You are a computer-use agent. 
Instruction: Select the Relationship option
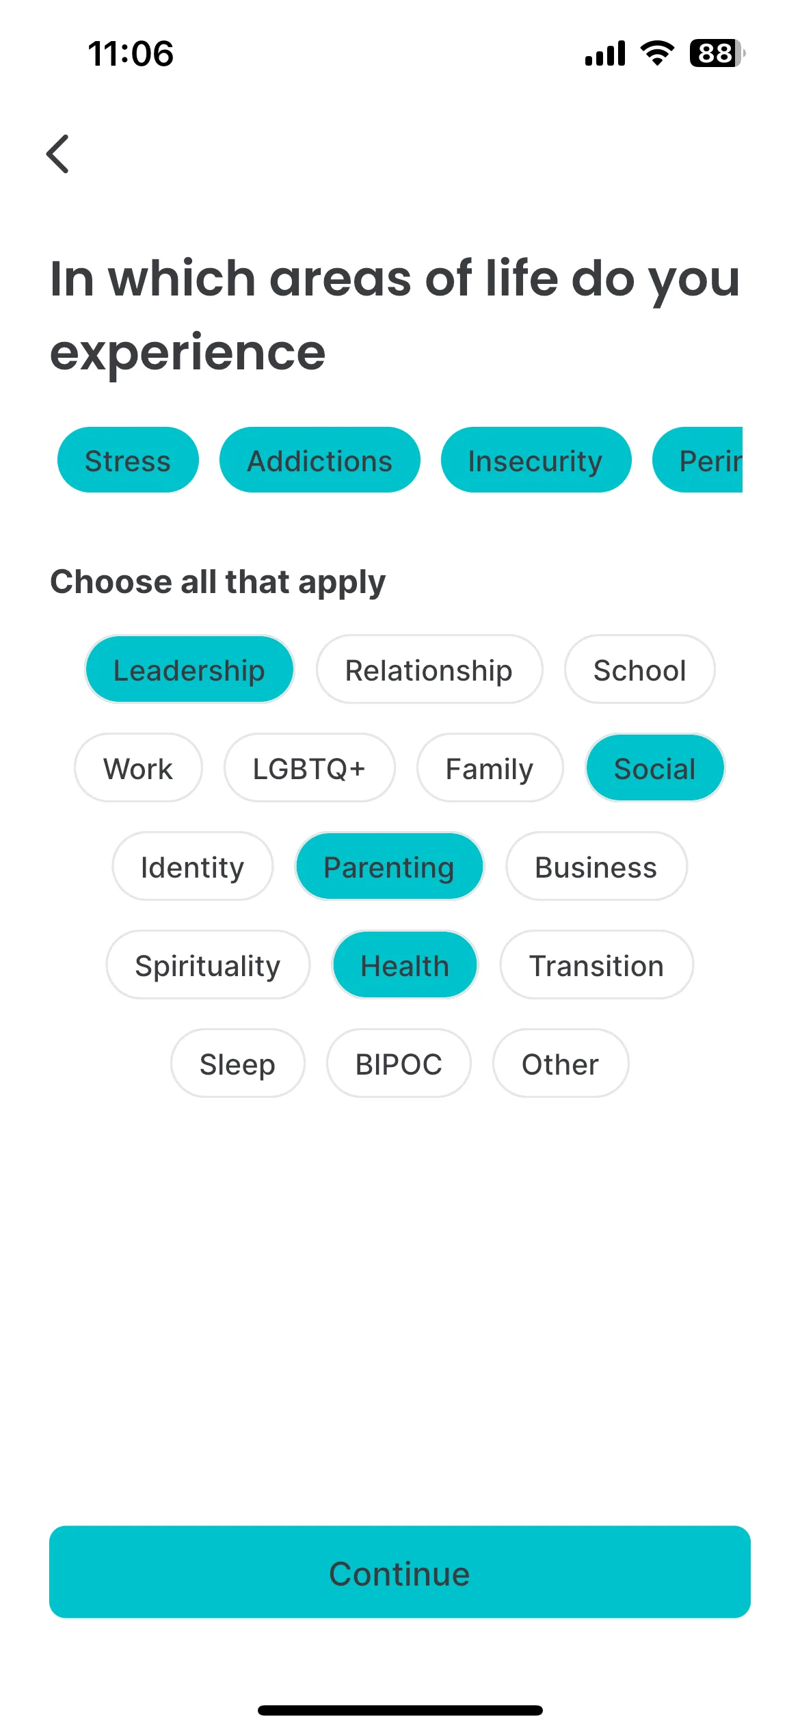pos(429,670)
